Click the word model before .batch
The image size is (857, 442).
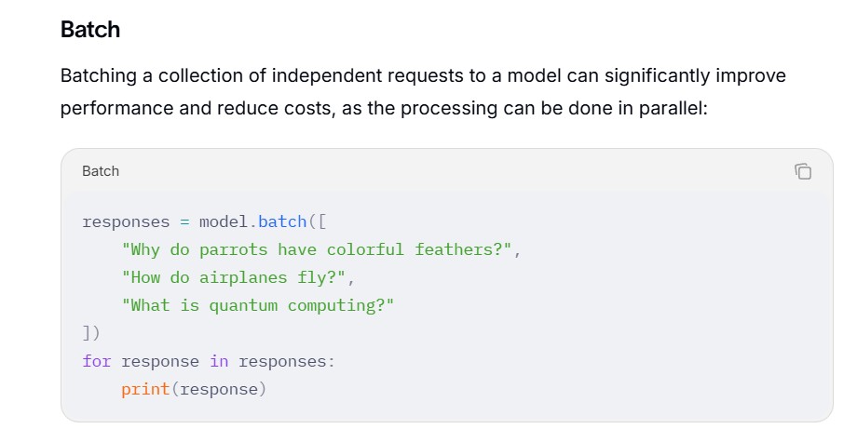click(x=224, y=221)
